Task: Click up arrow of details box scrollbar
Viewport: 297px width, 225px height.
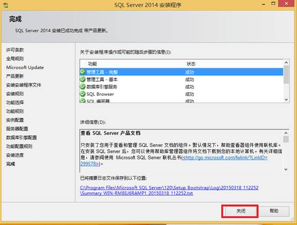Action: 286,133
